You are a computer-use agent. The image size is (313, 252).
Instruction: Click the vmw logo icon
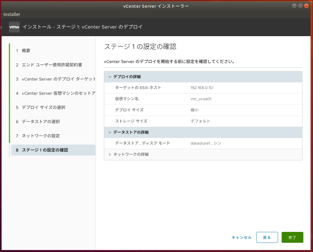pos(15,27)
